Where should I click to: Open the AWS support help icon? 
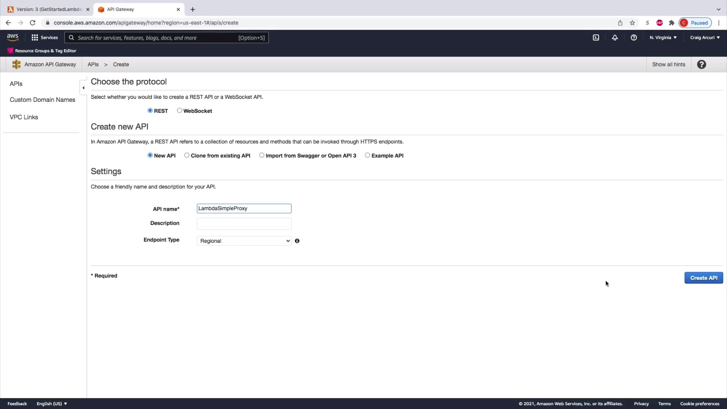tap(634, 37)
